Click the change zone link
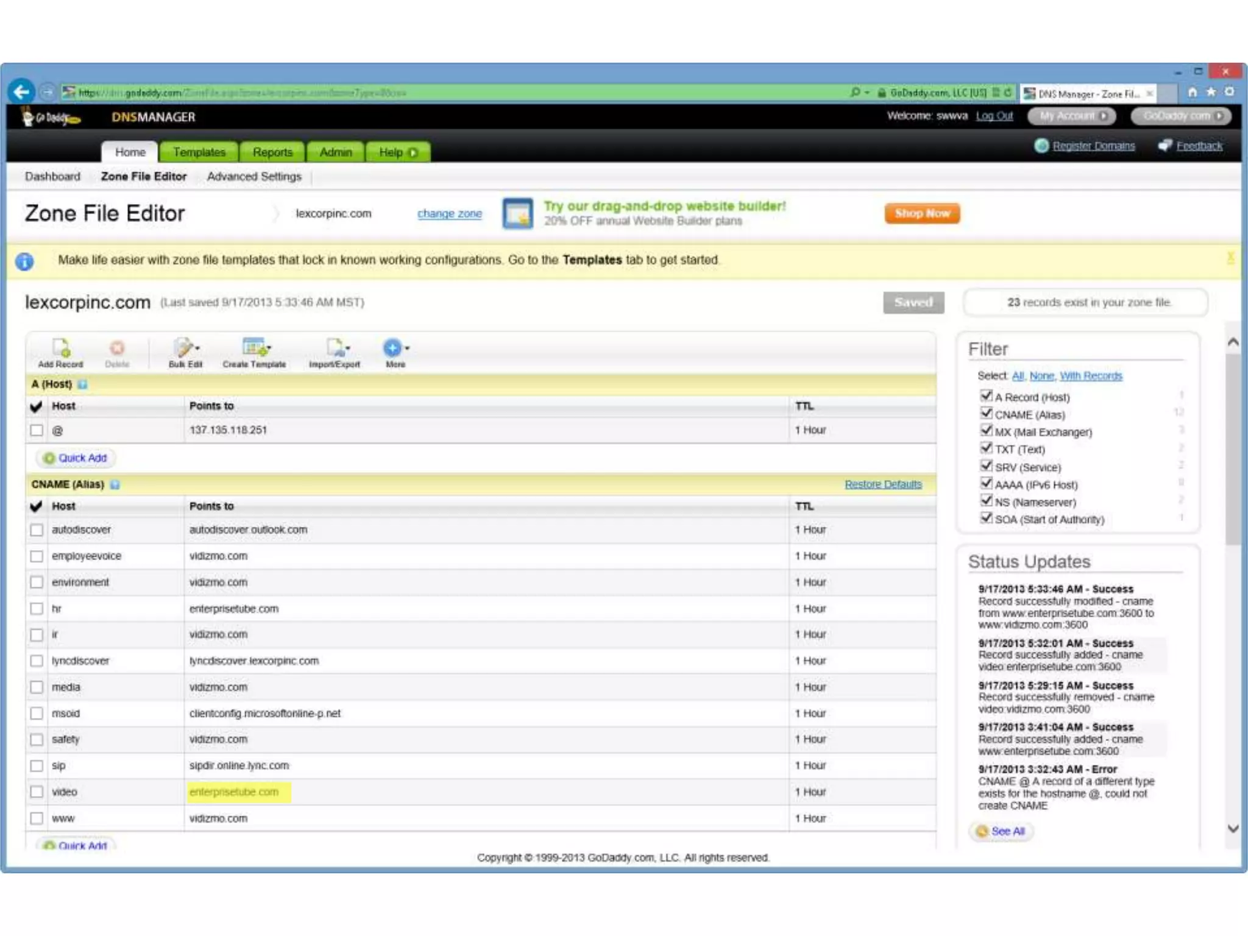 tap(449, 214)
